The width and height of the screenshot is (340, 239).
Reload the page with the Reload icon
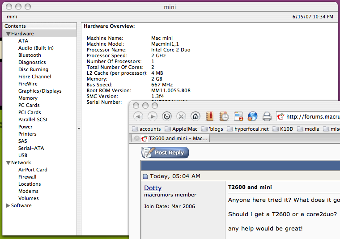[167, 116]
